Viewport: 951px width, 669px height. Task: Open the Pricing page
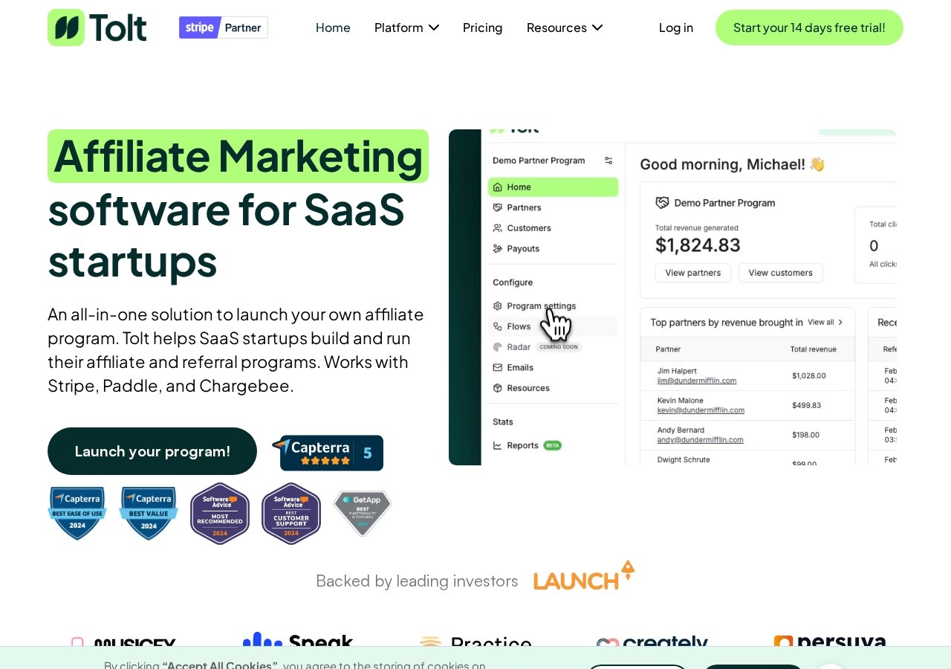click(483, 28)
